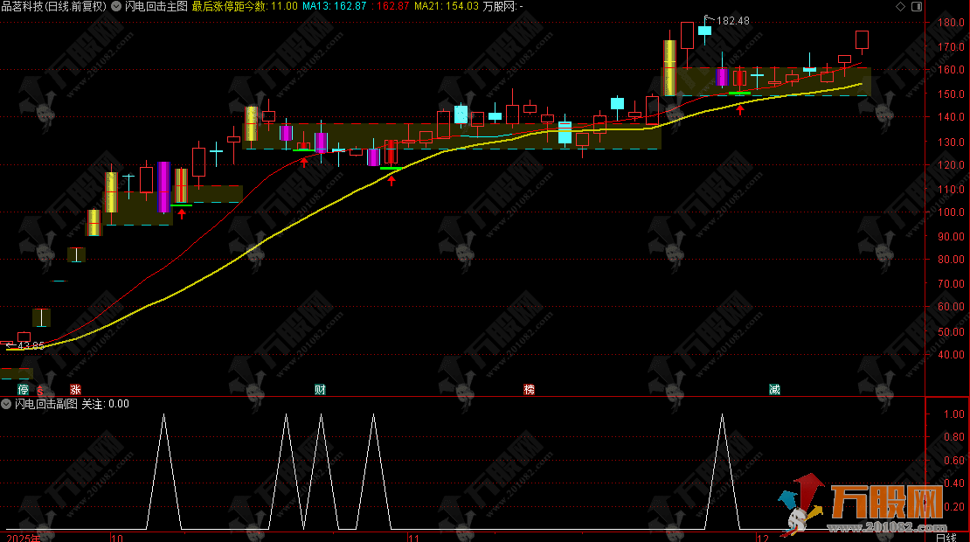
Task: Select the 品茗科技 stock title label
Action: click(24, 6)
